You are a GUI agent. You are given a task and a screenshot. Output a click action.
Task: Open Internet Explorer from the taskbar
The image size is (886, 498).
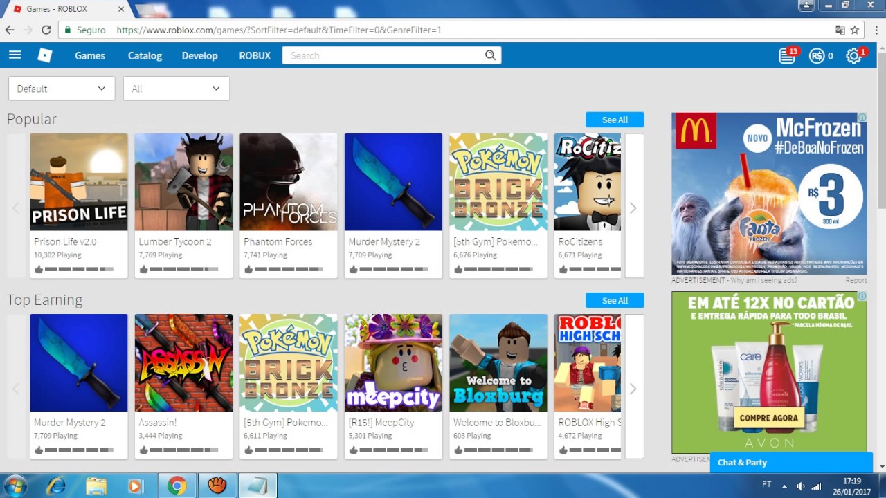coord(55,486)
